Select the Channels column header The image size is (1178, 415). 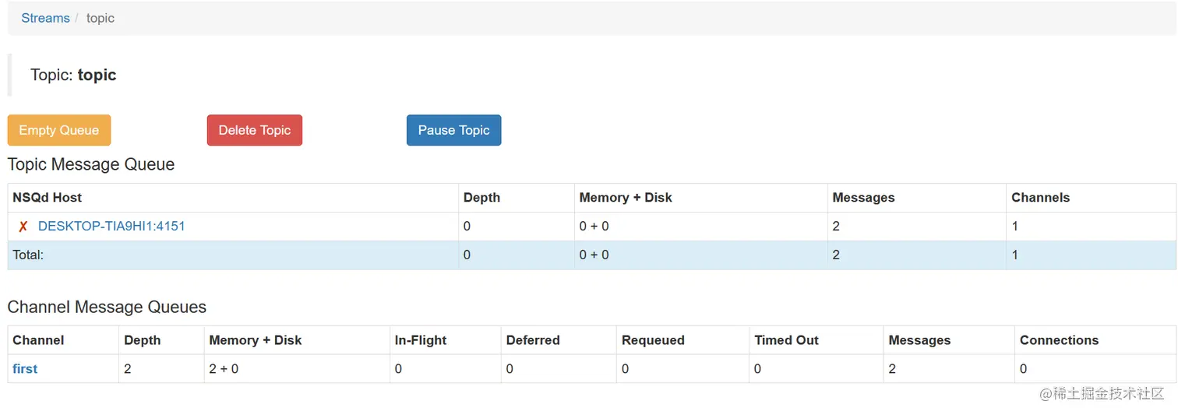tap(1040, 198)
